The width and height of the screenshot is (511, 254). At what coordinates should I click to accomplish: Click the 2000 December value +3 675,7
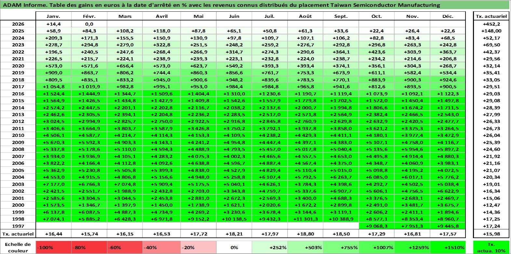448,205
